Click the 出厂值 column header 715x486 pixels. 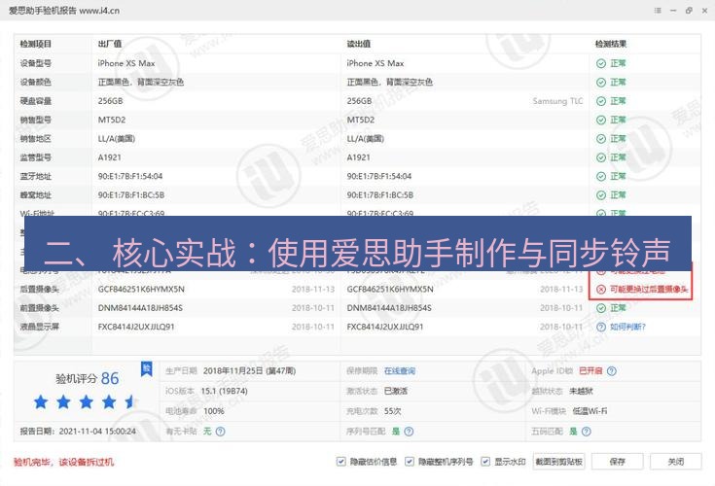click(x=110, y=44)
